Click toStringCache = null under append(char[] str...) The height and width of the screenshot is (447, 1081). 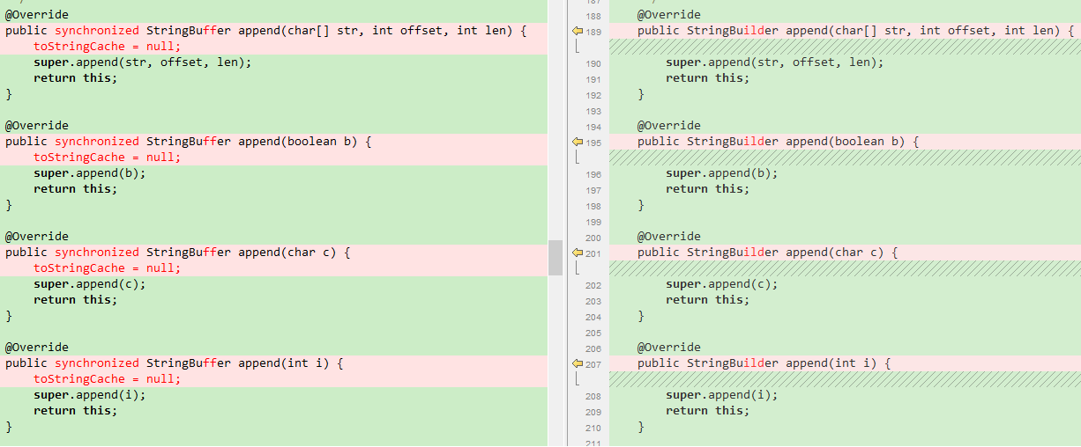tap(107, 47)
